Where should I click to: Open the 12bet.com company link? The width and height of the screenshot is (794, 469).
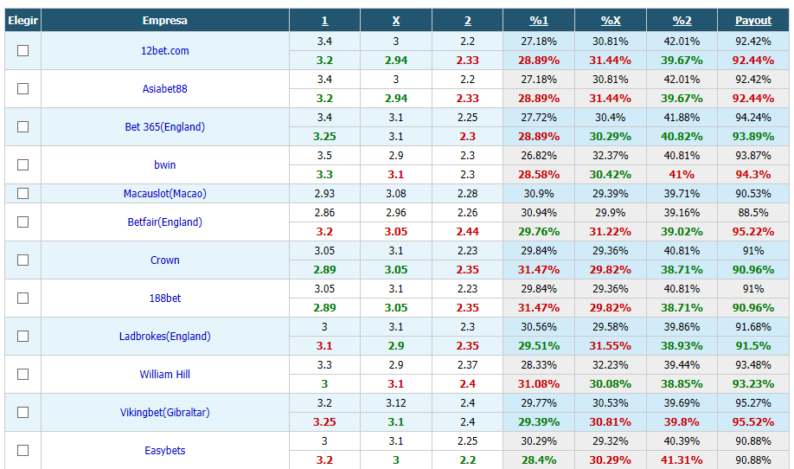point(165,51)
